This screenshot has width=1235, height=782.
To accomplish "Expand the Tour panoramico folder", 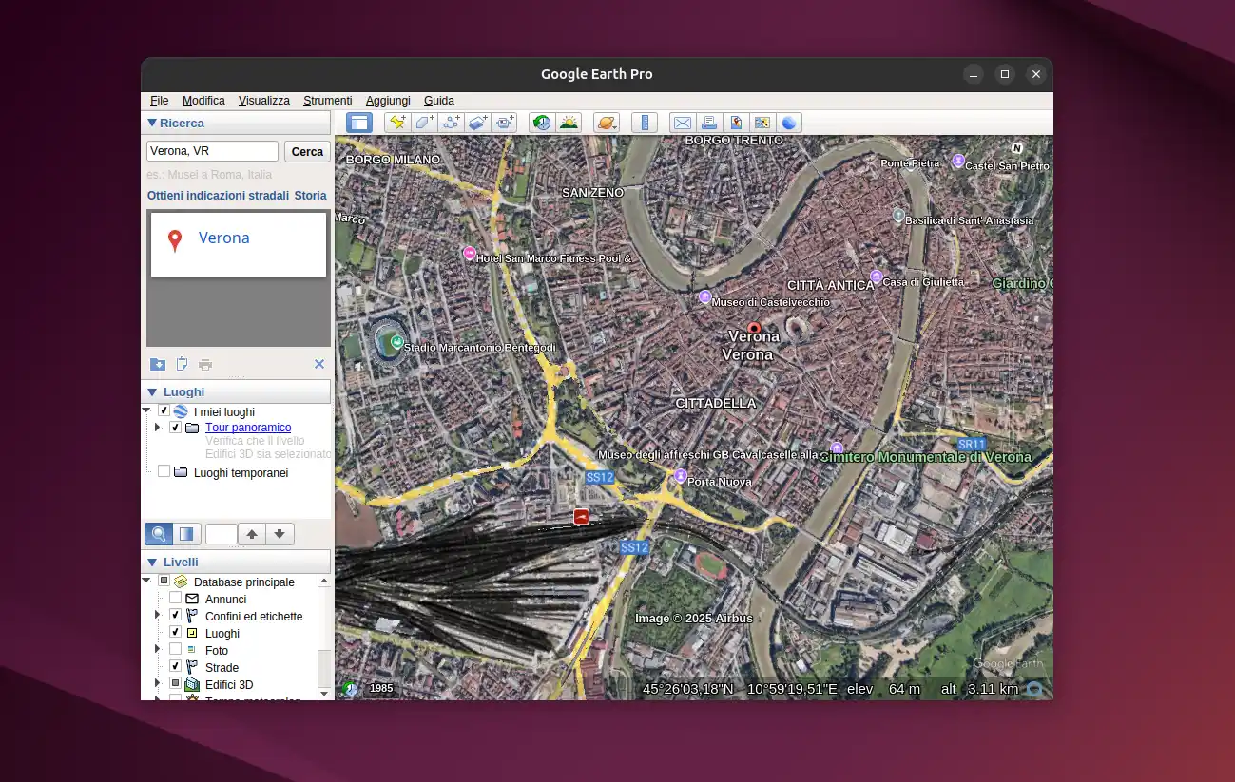I will (x=158, y=428).
